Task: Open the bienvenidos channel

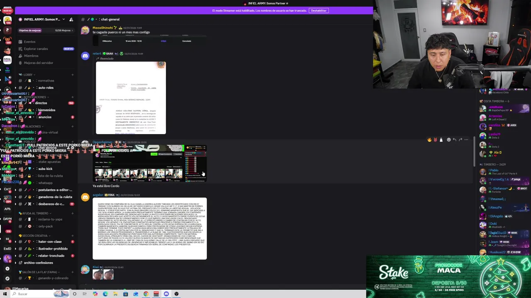Action: click(x=46, y=110)
